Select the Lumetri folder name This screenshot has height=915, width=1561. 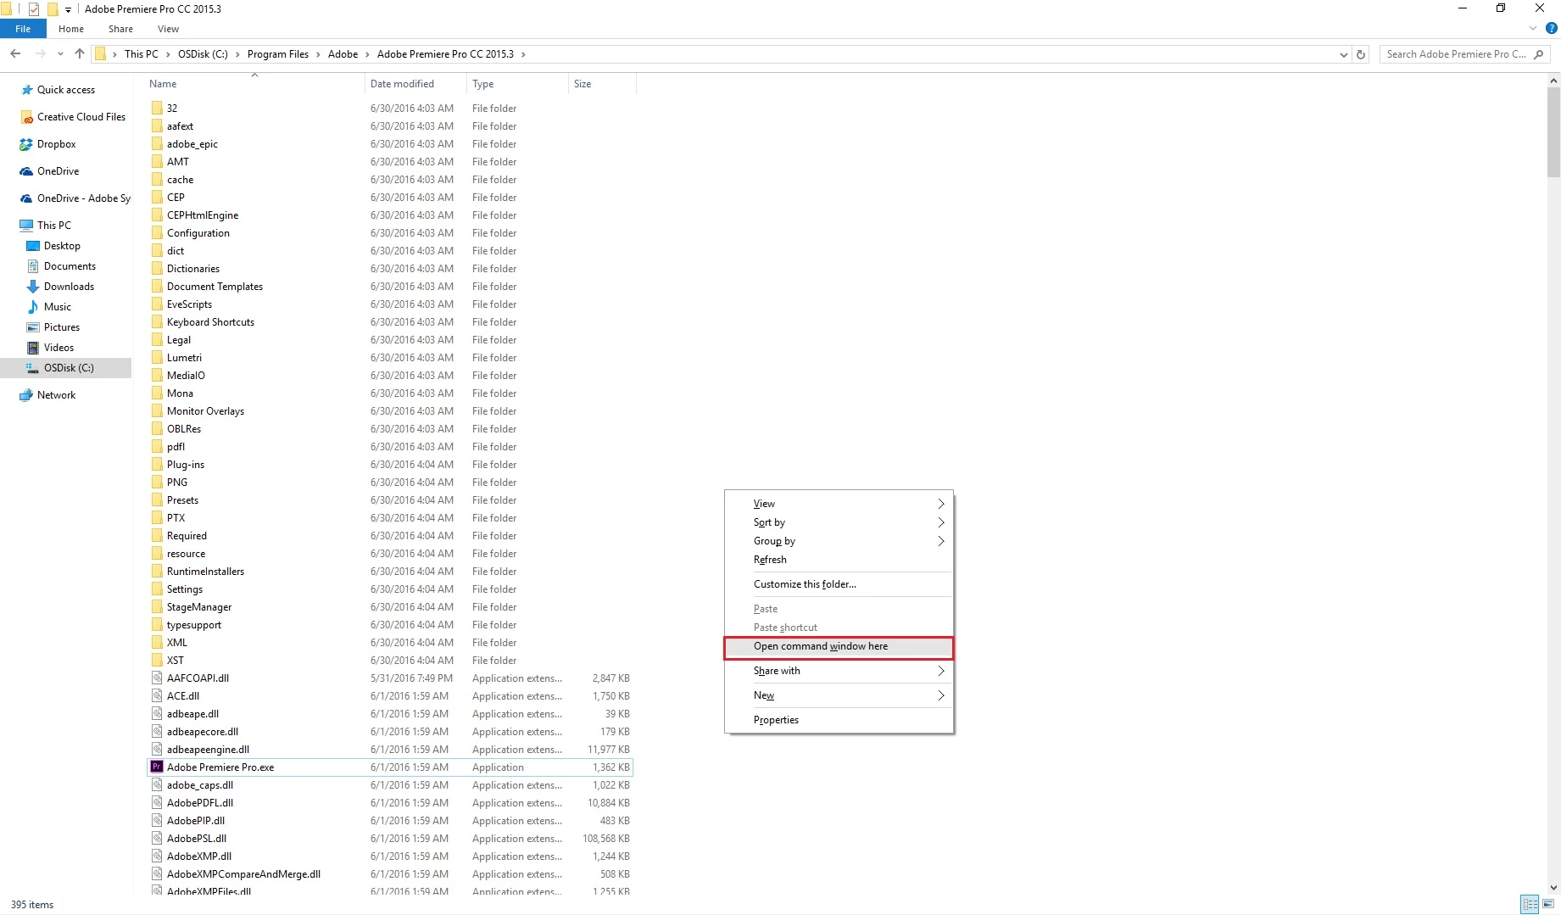184,358
